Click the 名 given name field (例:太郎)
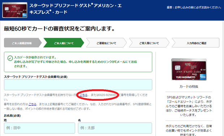224x136 pixels. [115, 128]
